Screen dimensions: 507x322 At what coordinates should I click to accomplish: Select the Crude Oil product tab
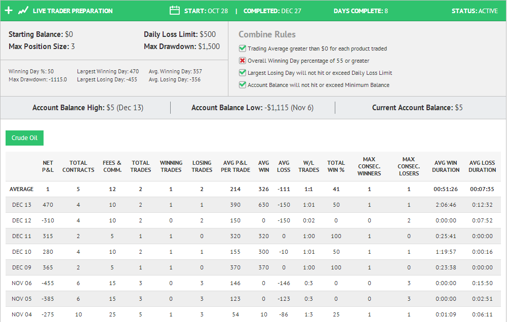pyautogui.click(x=25, y=138)
